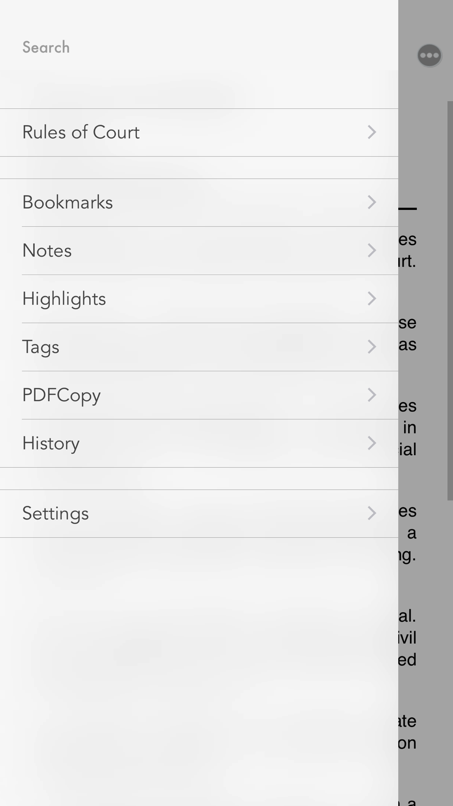Select the Notes menu item
The height and width of the screenshot is (806, 453).
[47, 251]
